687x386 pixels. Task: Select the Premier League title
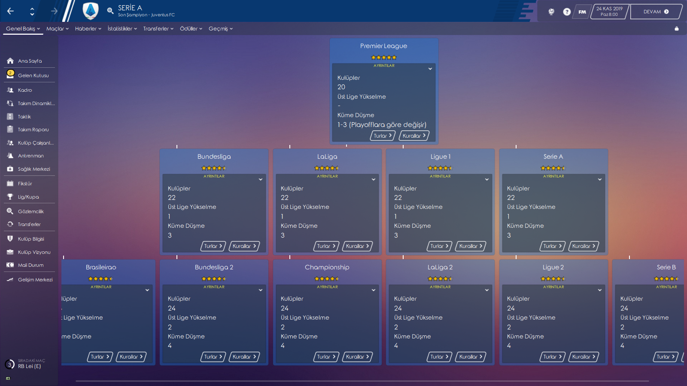click(383, 46)
